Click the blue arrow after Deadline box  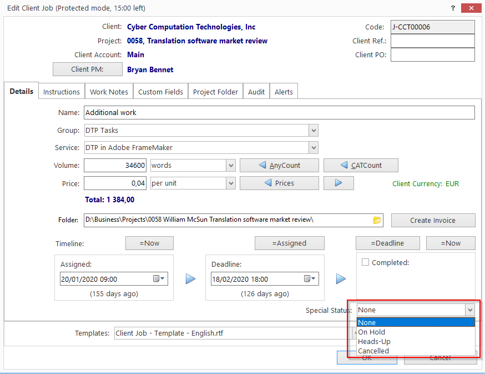[x=341, y=279]
